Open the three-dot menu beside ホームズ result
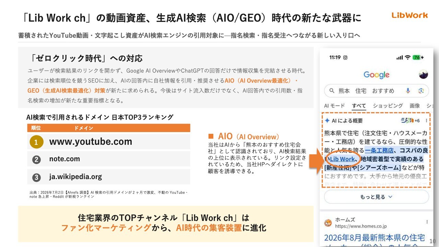439x247 pixels. [427, 222]
